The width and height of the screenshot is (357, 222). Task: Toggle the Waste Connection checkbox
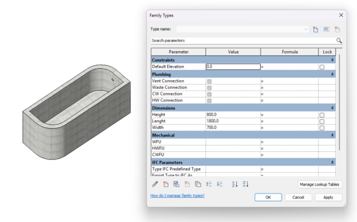coord(209,88)
